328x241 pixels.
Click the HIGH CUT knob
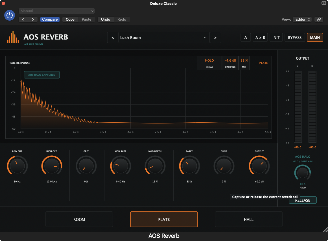coord(52,166)
